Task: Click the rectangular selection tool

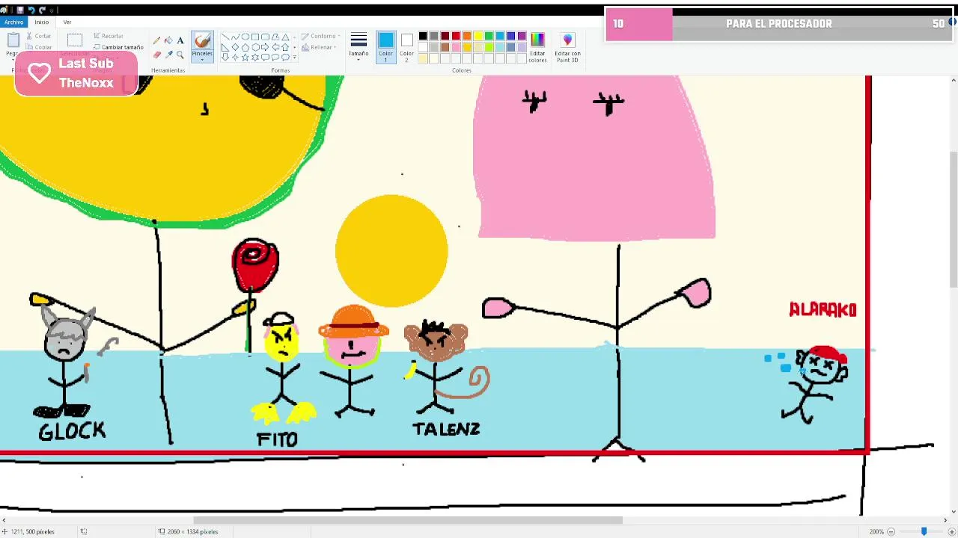Action: click(x=75, y=40)
